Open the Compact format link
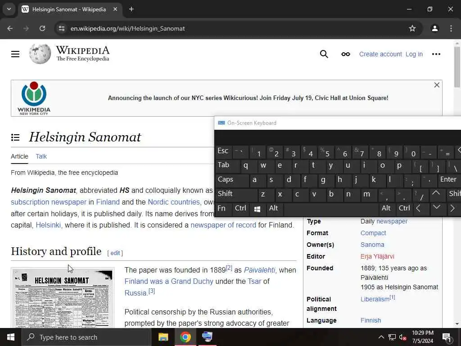 (x=373, y=233)
